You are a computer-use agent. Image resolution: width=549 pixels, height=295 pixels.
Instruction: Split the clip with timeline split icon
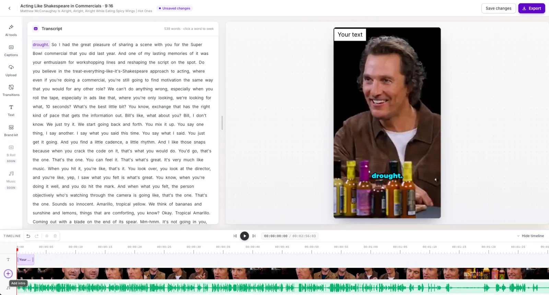[x=47, y=236]
